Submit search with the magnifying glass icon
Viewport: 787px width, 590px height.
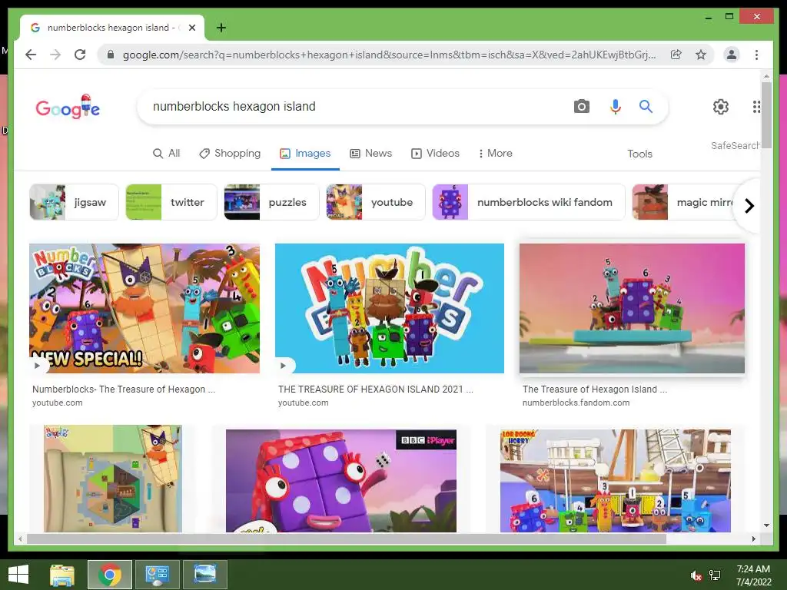pos(646,106)
